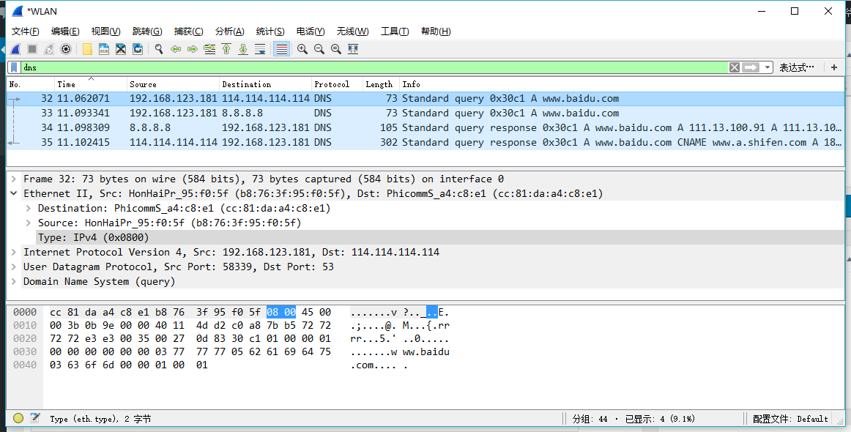The height and width of the screenshot is (432, 851).
Task: Expand Internet Protocol Version 4 details
Action: coord(14,253)
